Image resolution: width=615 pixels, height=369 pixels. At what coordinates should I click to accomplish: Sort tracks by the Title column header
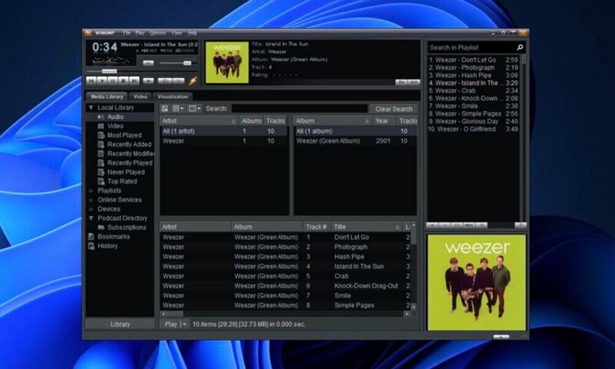(367, 227)
